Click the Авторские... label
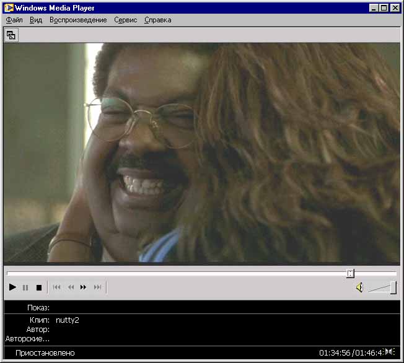 coord(27,338)
